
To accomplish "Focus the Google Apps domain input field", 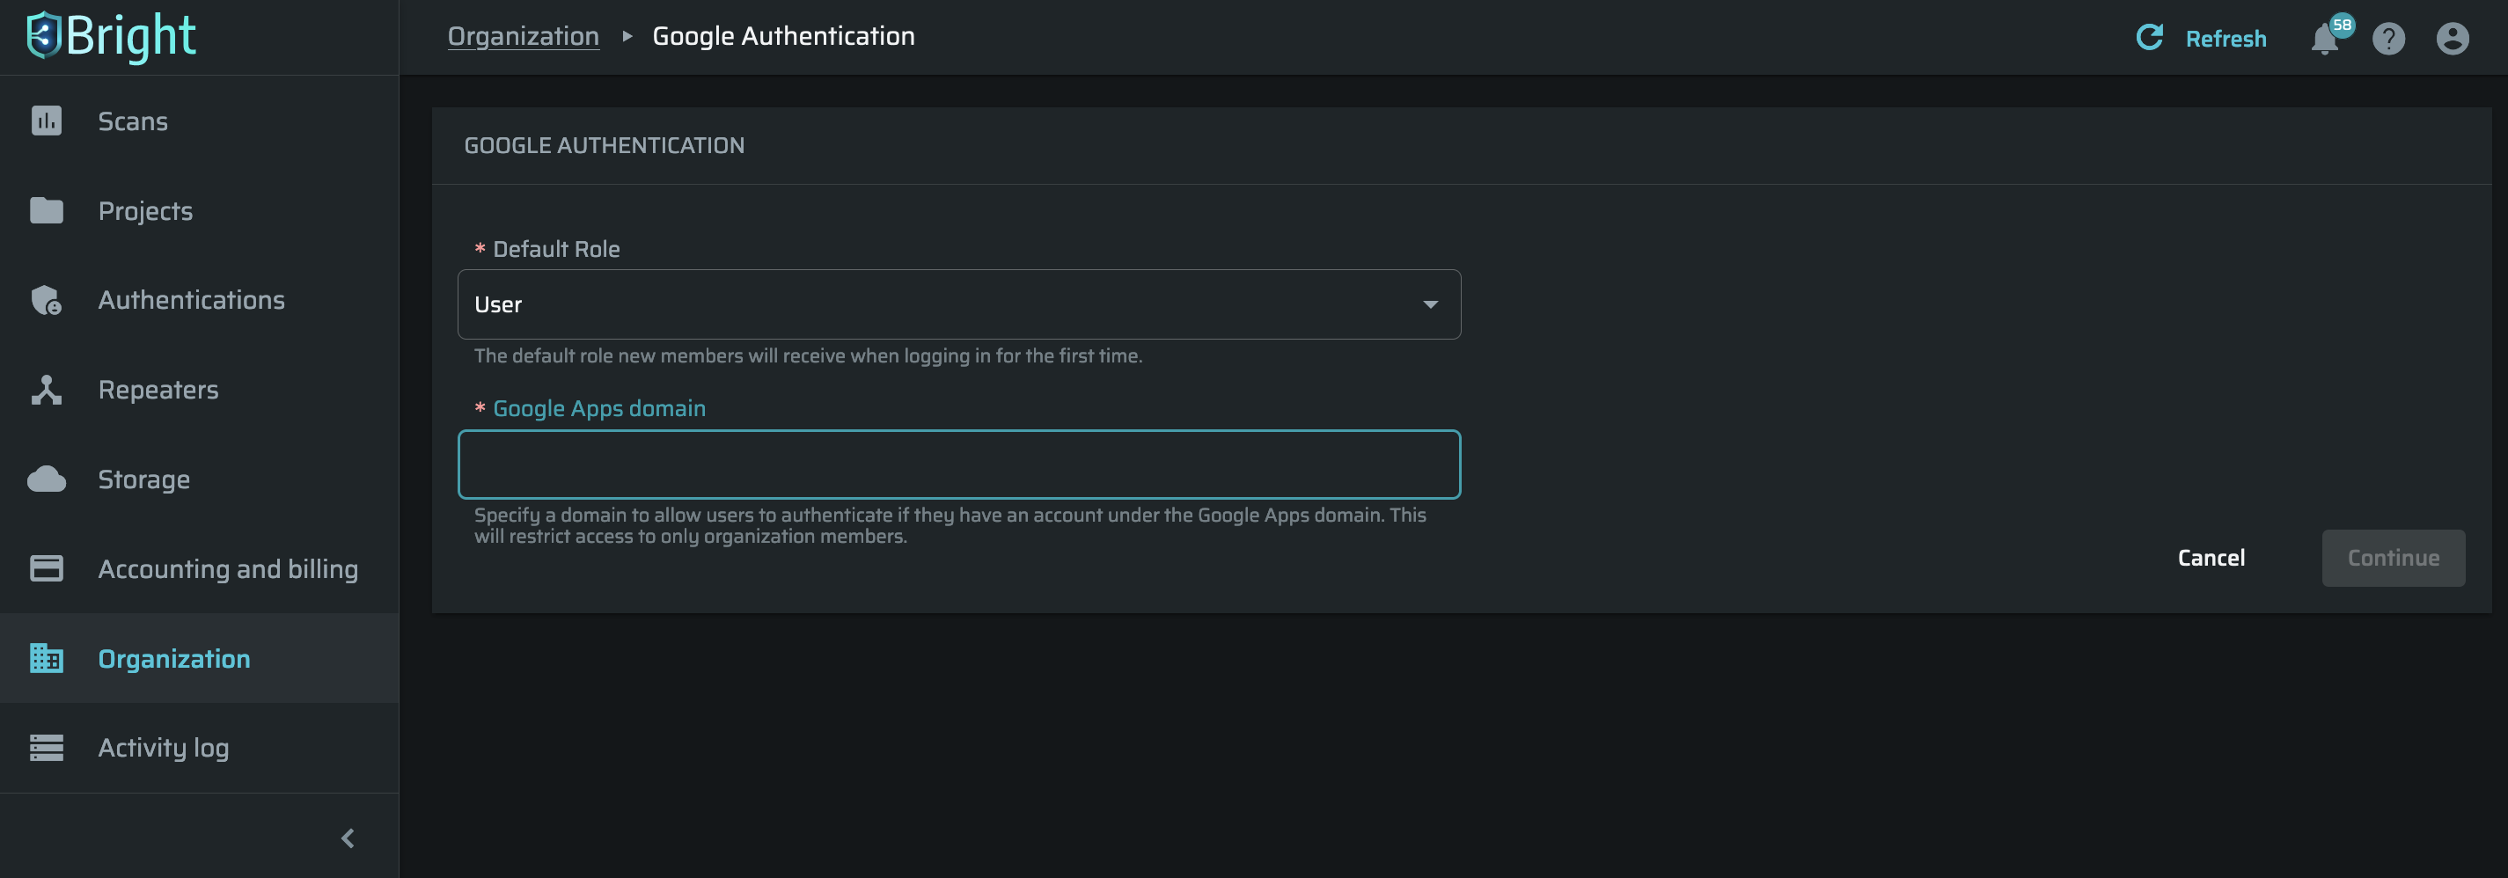I will (959, 465).
